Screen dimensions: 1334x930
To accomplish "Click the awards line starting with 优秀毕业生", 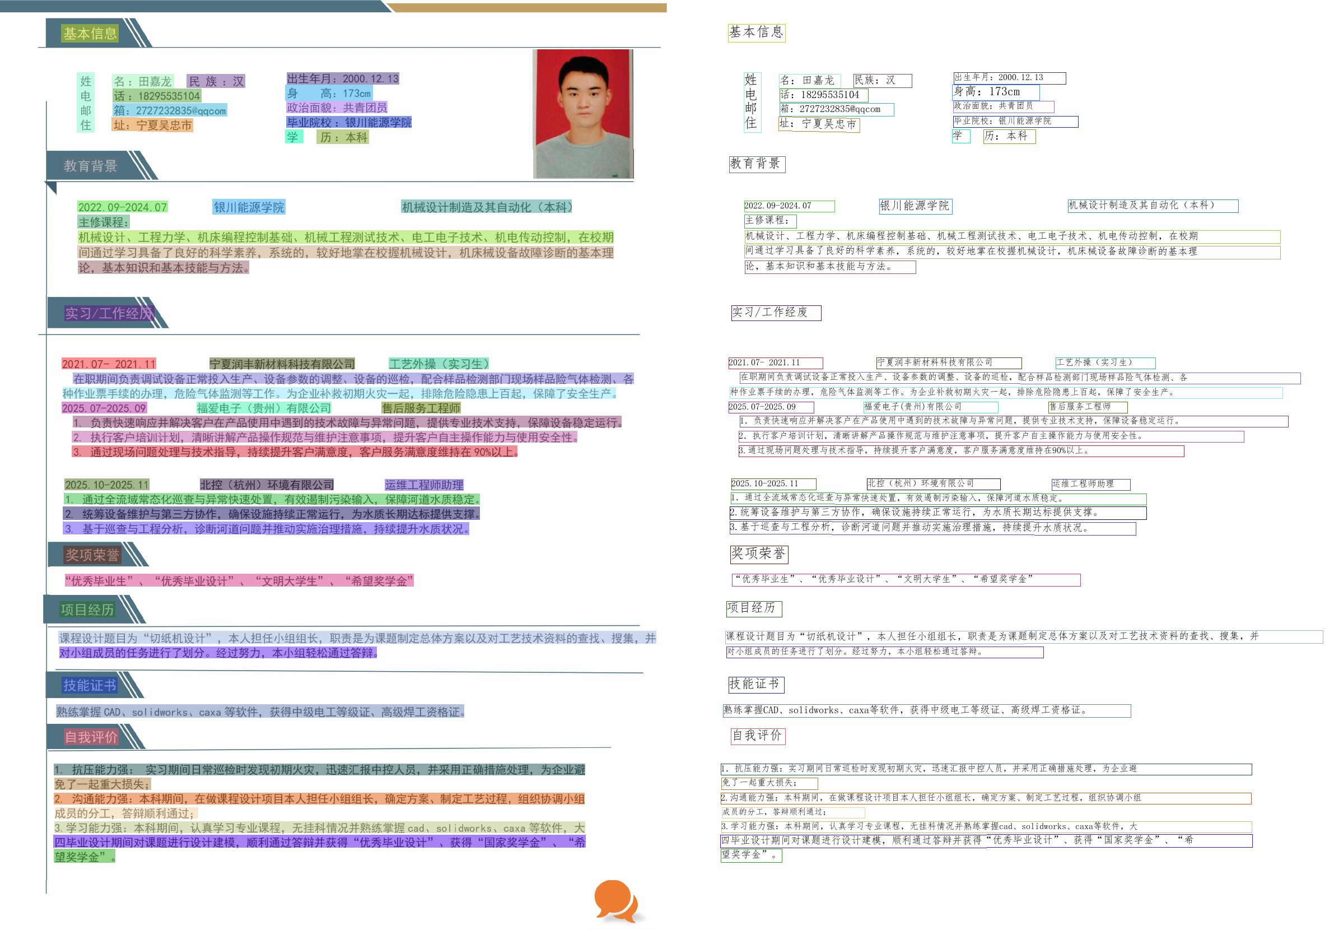I will click(x=239, y=580).
